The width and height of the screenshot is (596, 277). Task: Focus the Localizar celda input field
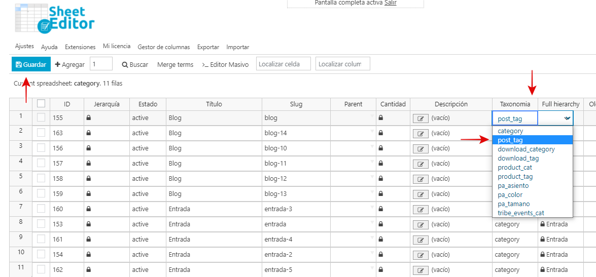click(284, 64)
